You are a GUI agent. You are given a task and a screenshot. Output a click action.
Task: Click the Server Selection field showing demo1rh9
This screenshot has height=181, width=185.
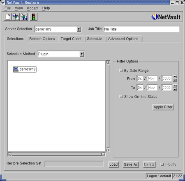tap(55, 29)
